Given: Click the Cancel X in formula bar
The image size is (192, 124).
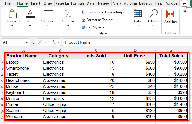Looking at the screenshot, I should click(x=40, y=42).
